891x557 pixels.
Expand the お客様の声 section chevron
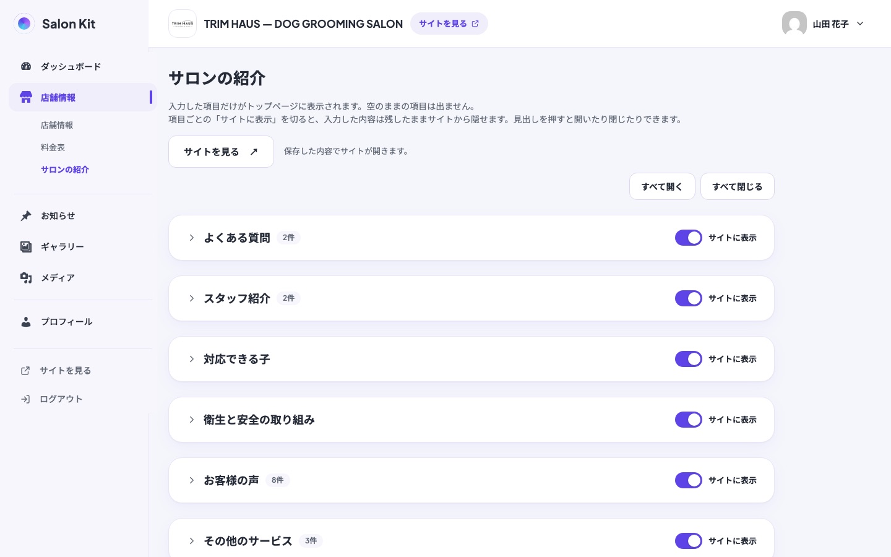pos(192,480)
